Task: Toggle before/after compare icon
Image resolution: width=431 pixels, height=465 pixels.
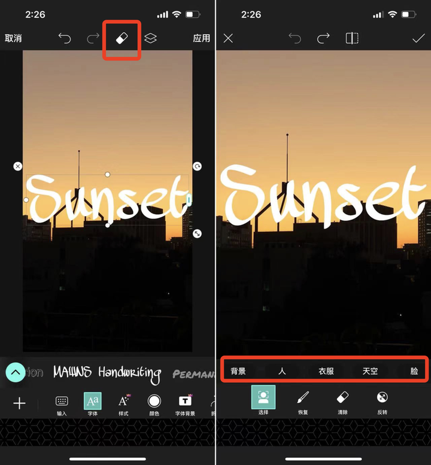Action: [352, 38]
